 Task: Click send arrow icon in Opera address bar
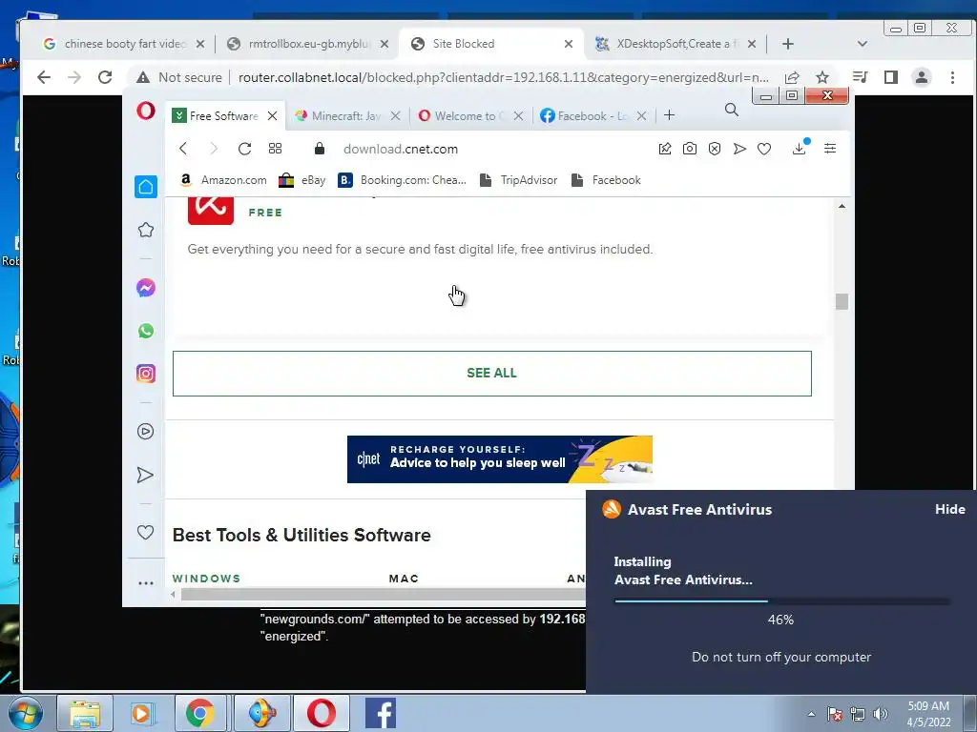click(739, 148)
